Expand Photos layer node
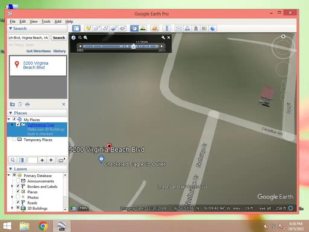 click(12, 197)
